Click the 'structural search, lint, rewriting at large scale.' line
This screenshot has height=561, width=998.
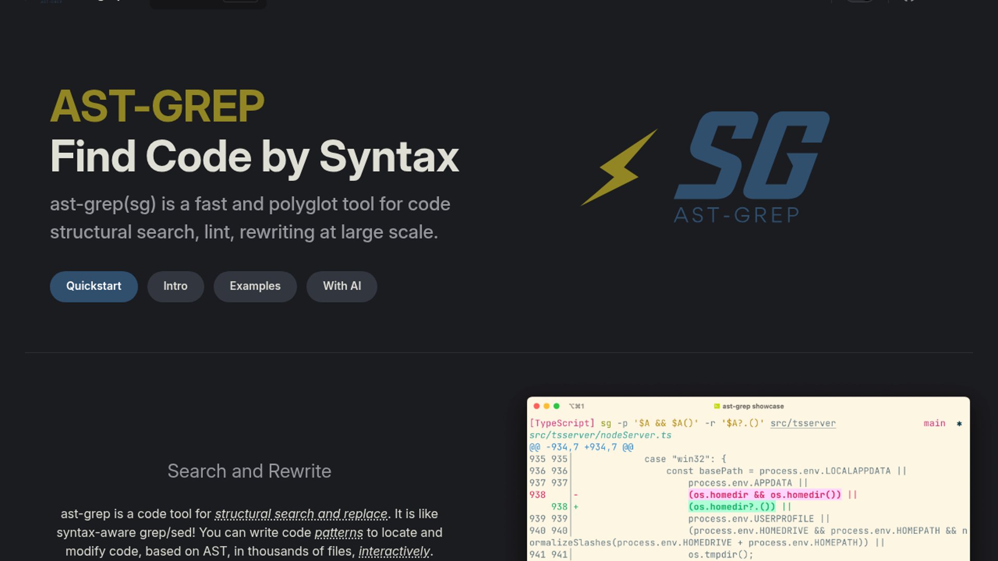point(244,232)
